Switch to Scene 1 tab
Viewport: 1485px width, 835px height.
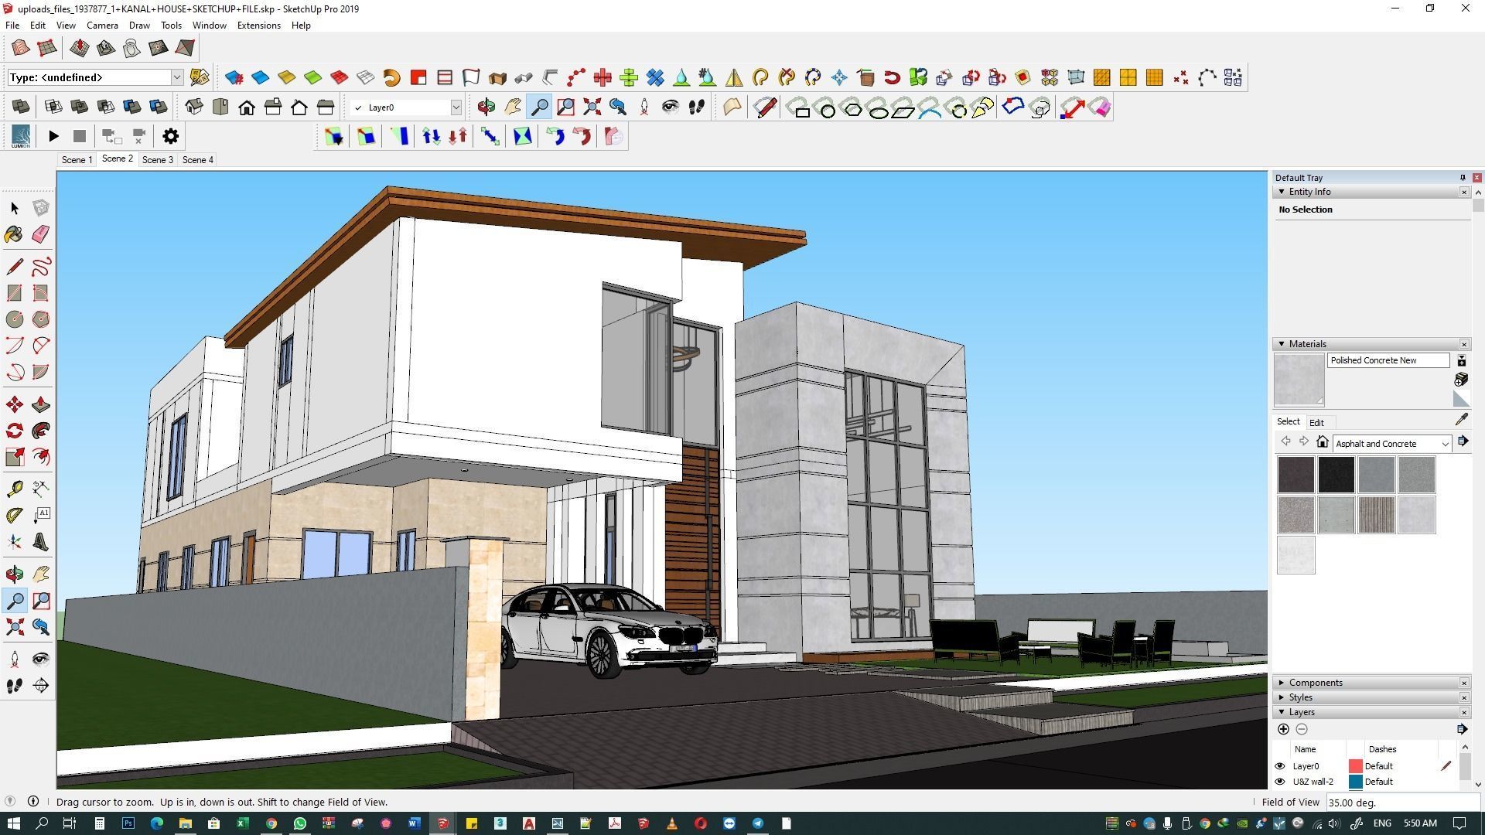(x=77, y=160)
